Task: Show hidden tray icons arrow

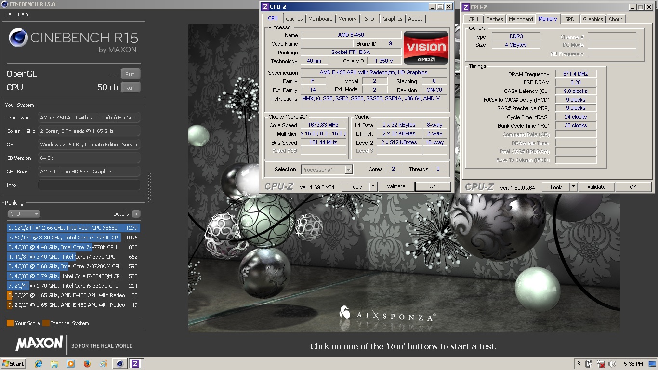Action: pos(579,364)
